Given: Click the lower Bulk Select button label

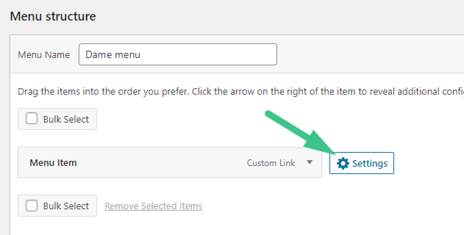Looking at the screenshot, I should pyautogui.click(x=66, y=206).
